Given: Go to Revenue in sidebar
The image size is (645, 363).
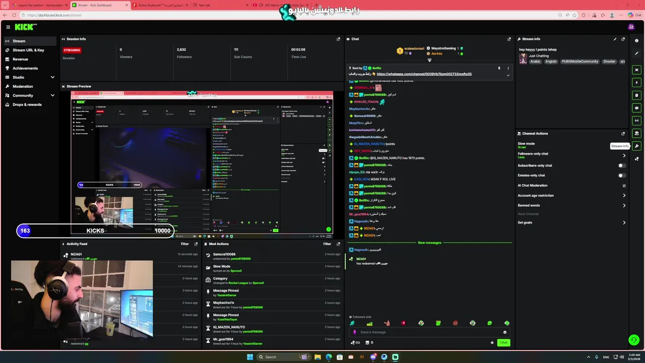Looking at the screenshot, I should (30, 59).
